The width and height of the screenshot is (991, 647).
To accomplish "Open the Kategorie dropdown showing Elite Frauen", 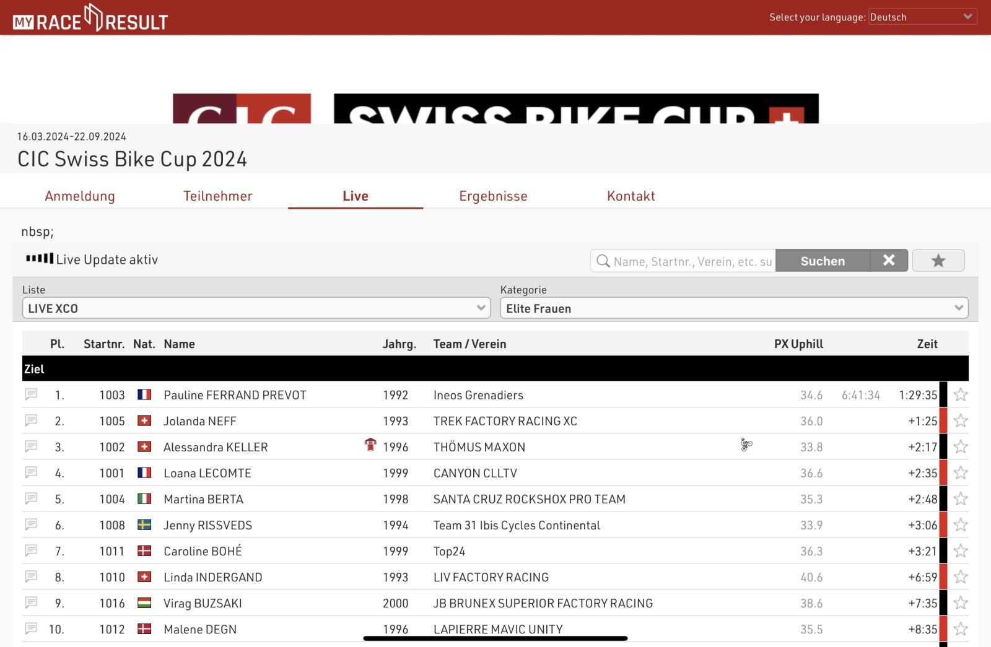I will pyautogui.click(x=733, y=308).
